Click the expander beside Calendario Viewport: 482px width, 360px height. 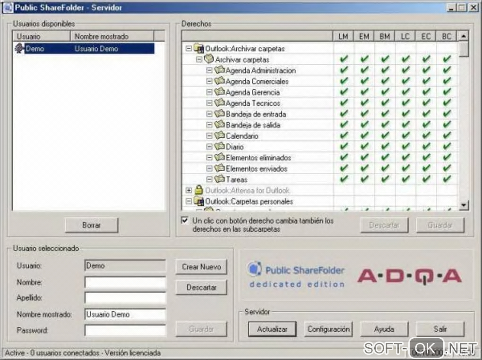209,136
